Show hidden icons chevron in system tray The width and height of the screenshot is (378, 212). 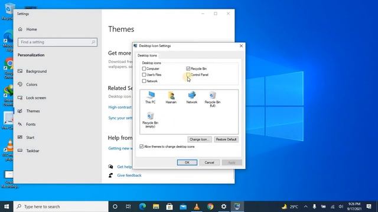click(x=306, y=207)
